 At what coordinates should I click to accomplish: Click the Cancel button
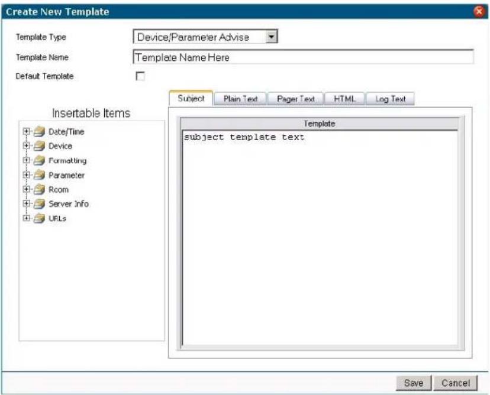tap(456, 383)
